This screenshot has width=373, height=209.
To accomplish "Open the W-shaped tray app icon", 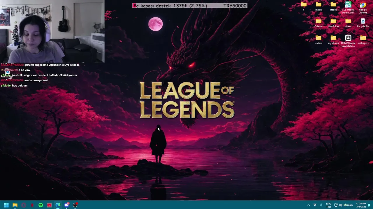I will (x=315, y=205).
